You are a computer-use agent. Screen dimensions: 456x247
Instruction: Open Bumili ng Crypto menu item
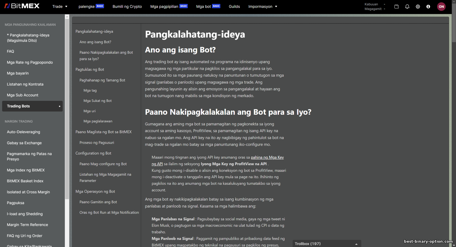click(127, 6)
